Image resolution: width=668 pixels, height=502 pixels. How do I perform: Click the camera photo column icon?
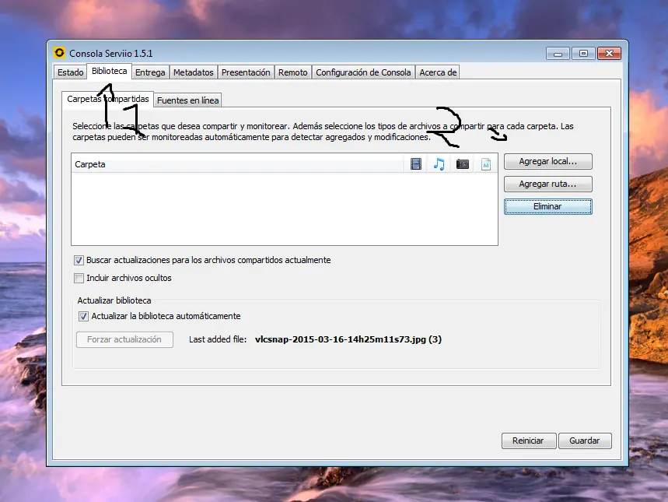(462, 163)
